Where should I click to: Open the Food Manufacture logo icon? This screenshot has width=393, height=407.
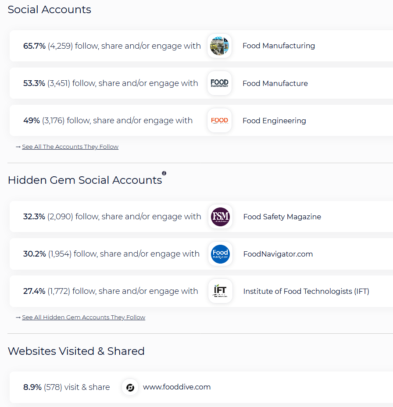tap(219, 83)
